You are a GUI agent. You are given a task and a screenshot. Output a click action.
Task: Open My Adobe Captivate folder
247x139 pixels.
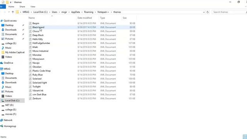15,53
